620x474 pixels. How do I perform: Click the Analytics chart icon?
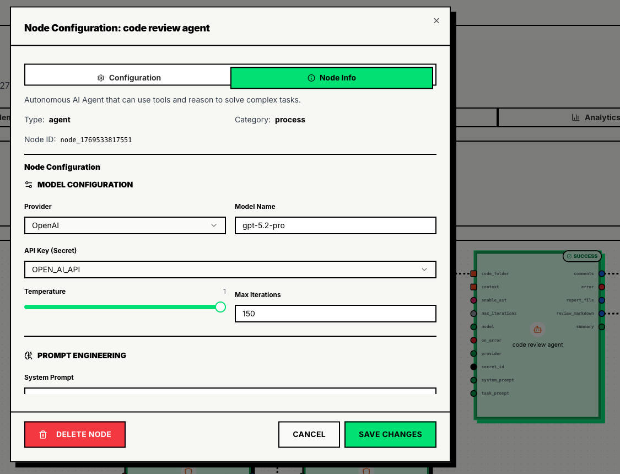click(577, 117)
